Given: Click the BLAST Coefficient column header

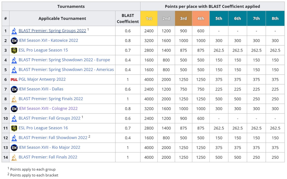Looking at the screenshot, I should point(128,18).
